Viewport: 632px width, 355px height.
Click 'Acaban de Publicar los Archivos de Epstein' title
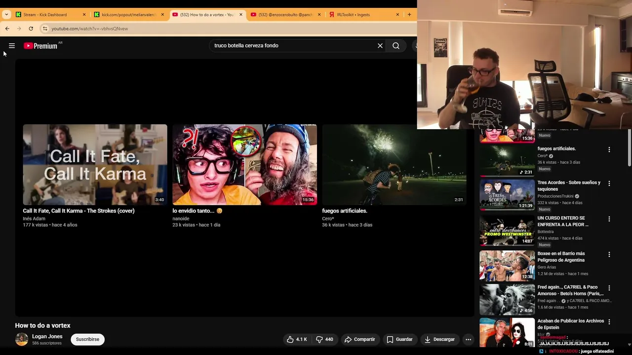coord(571,324)
